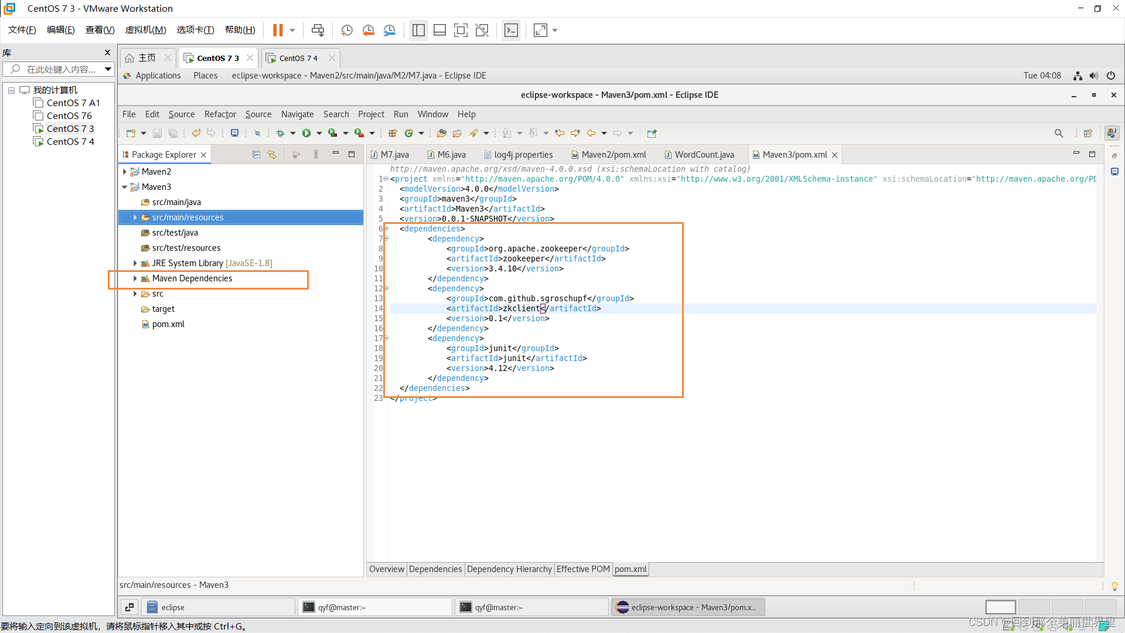Select pom.xml file in Package Explorer

[x=168, y=324]
